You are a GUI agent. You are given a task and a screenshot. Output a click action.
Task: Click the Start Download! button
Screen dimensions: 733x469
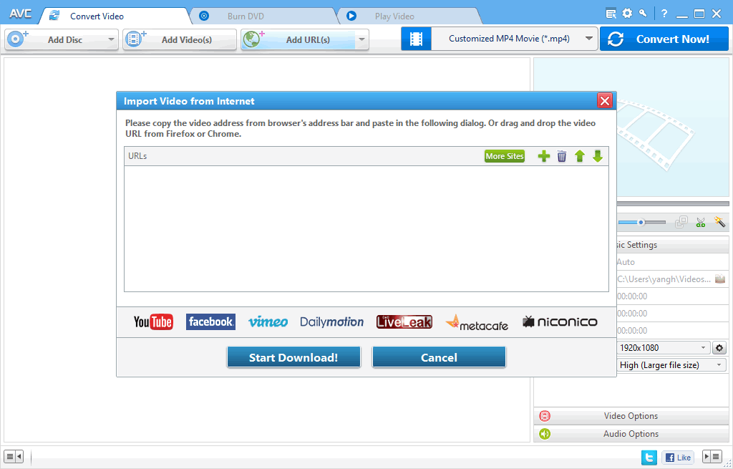click(x=293, y=357)
